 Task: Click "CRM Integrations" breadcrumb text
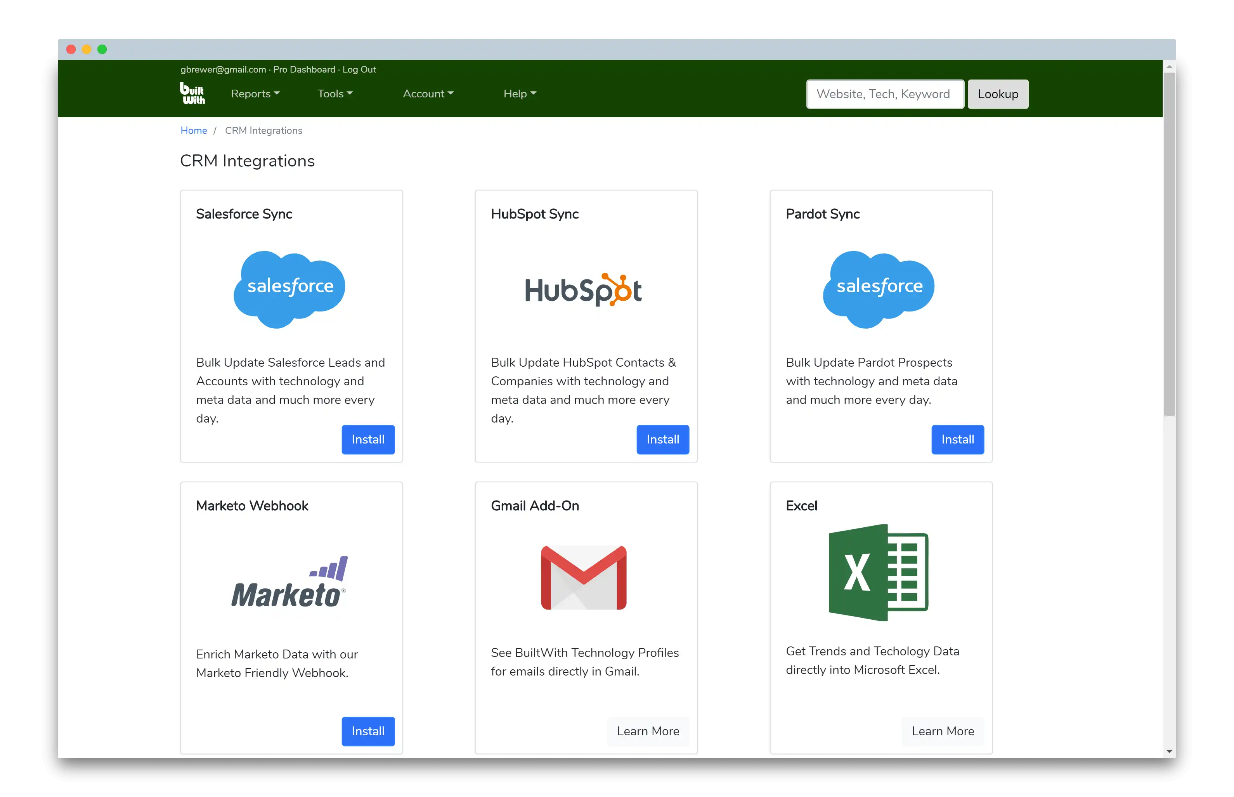click(x=263, y=130)
